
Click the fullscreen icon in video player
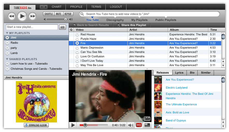(x=147, y=125)
